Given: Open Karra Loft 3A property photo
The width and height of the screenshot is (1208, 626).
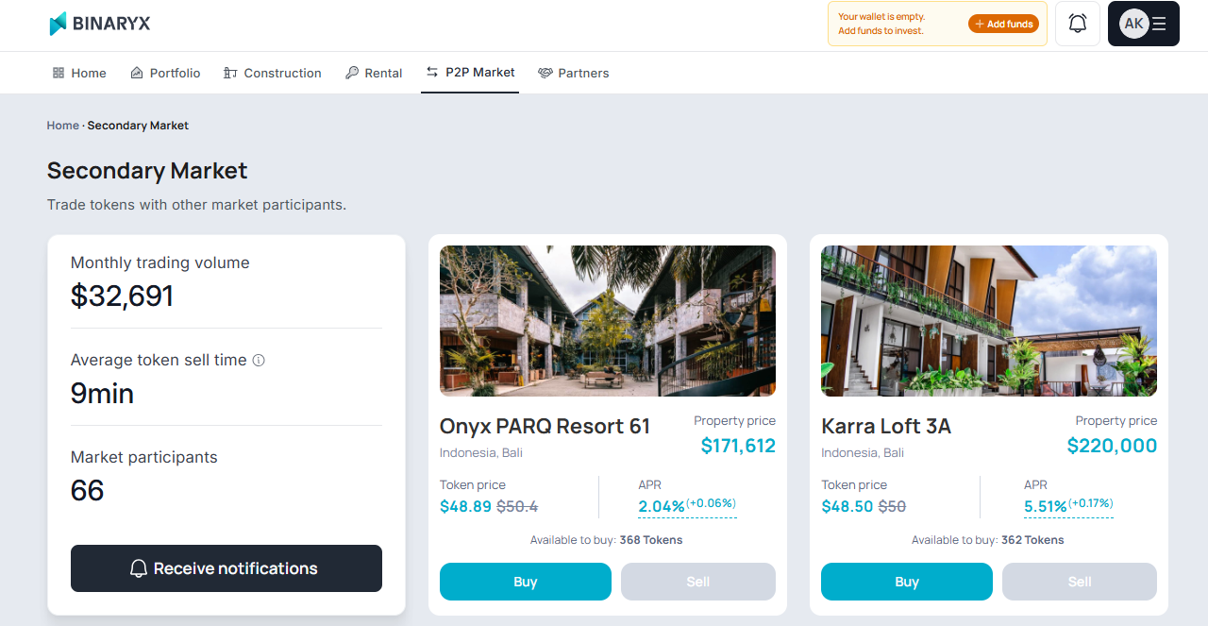Looking at the screenshot, I should pyautogui.click(x=989, y=321).
